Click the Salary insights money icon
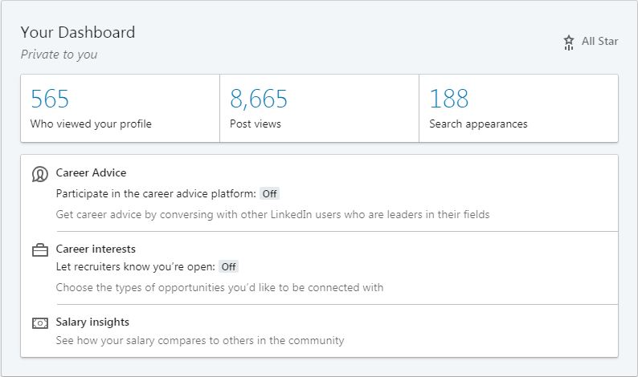The height and width of the screenshot is (377, 638). [x=40, y=323]
